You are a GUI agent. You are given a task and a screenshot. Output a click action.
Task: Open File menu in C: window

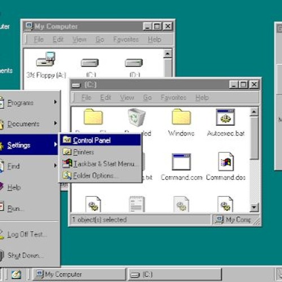point(86,98)
